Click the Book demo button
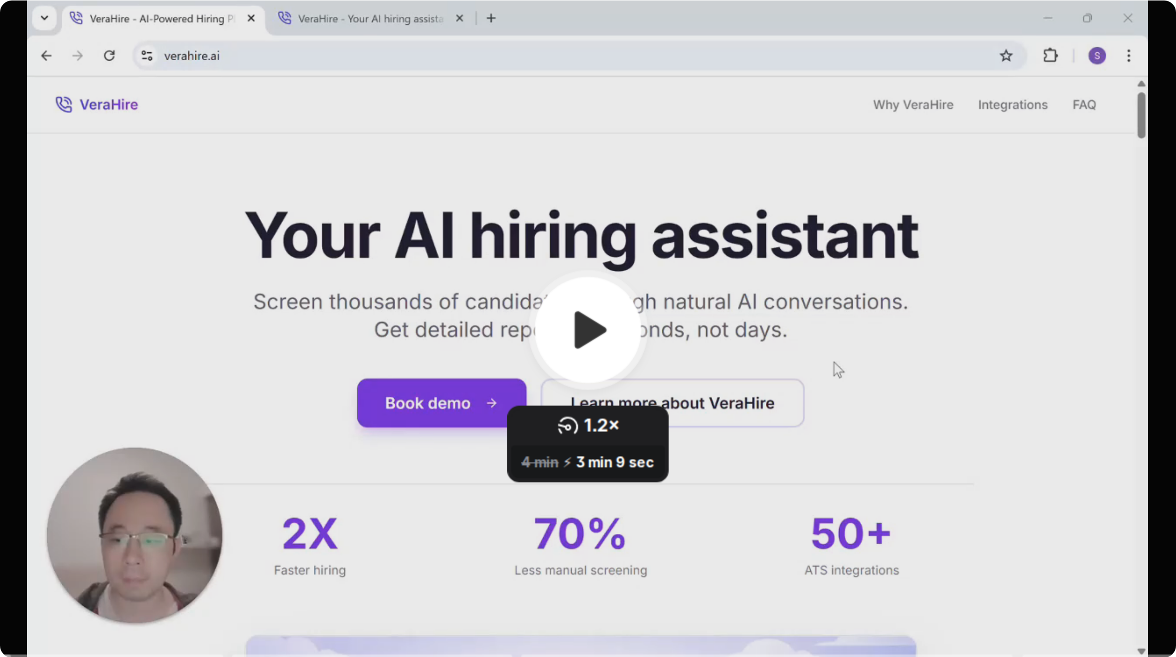The image size is (1176, 657). click(441, 403)
